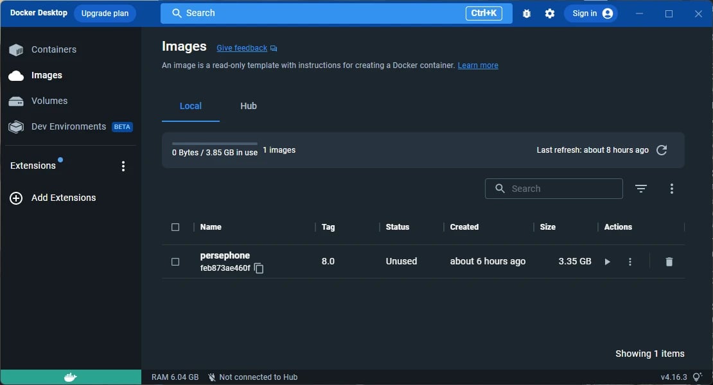This screenshot has width=713, height=385.
Task: Toggle the select all images checkbox
Action: (175, 227)
